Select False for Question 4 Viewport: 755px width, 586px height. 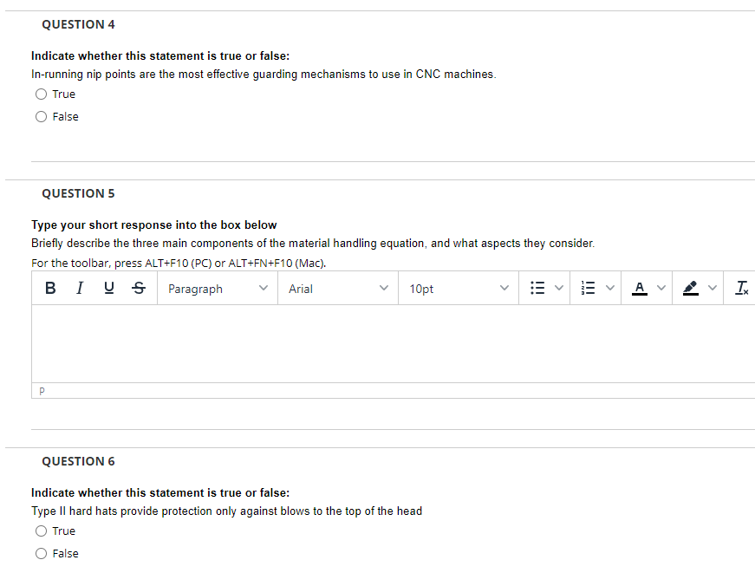point(41,116)
